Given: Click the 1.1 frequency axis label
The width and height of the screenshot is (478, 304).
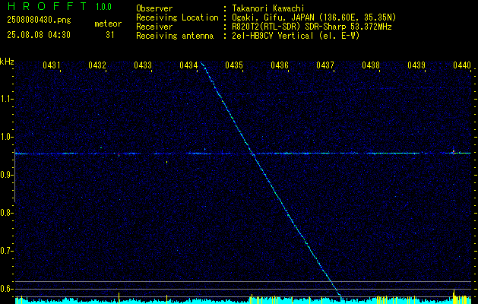Looking at the screenshot, I should pos(6,99).
